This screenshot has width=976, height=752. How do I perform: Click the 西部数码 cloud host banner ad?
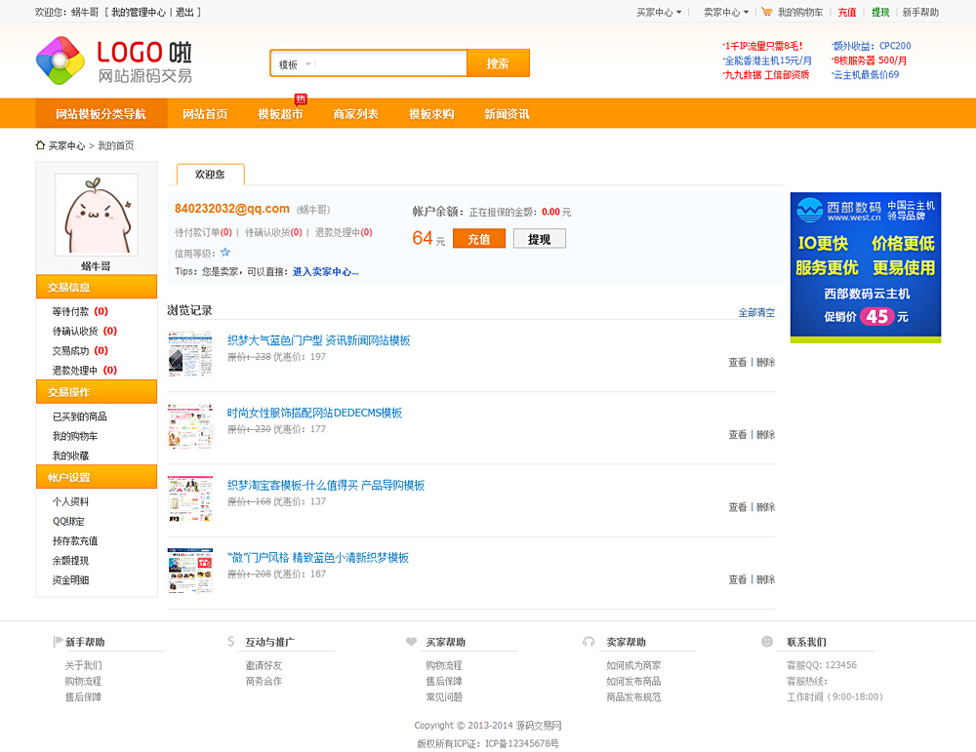(866, 267)
